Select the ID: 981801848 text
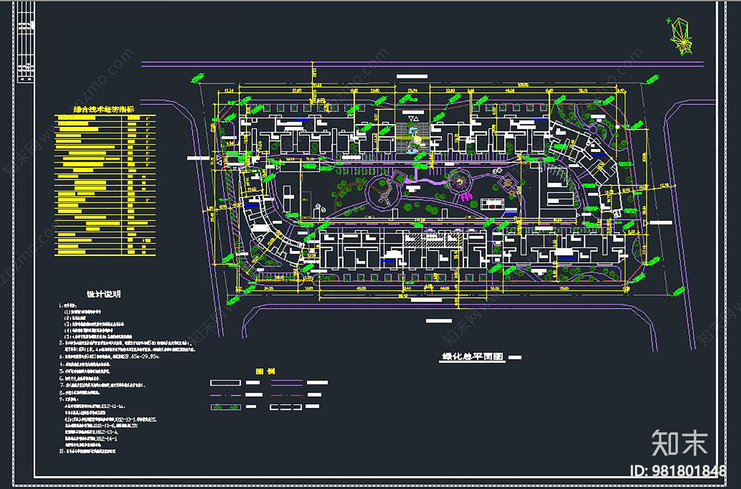 [x=678, y=471]
